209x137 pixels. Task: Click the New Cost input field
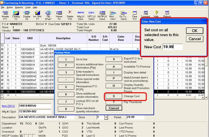pyautogui.click(x=172, y=47)
